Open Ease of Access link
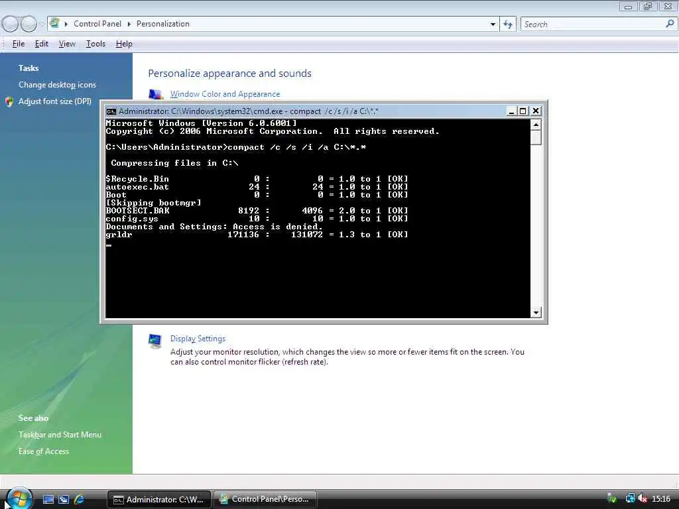679x509 pixels. pos(44,451)
